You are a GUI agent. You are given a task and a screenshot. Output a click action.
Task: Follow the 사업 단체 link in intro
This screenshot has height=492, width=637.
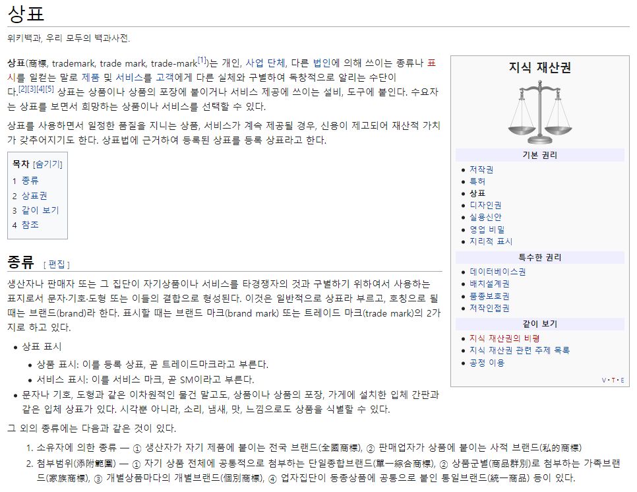(265, 63)
